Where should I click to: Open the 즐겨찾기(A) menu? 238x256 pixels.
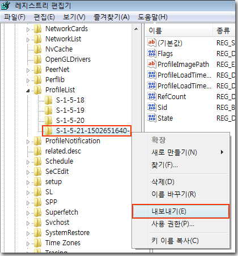pyautogui.click(x=112, y=17)
